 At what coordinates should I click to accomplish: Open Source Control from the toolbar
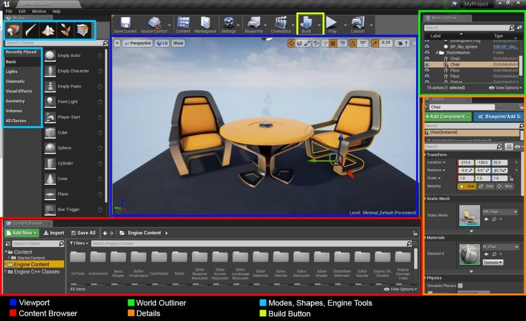tap(154, 25)
